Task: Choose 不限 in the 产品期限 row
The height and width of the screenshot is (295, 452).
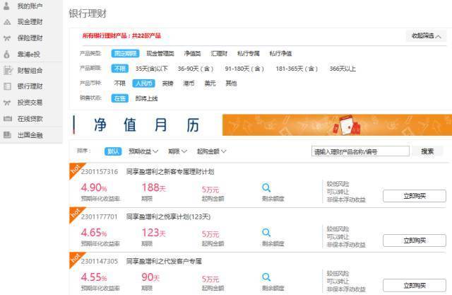Action: click(x=119, y=69)
